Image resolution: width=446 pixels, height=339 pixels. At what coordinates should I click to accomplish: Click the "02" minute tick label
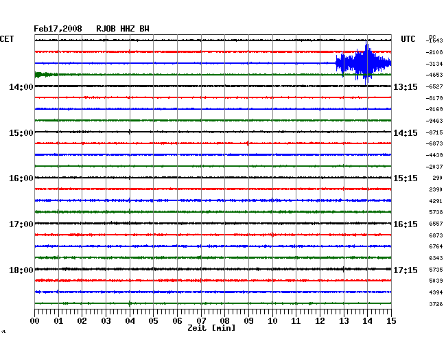click(82, 321)
